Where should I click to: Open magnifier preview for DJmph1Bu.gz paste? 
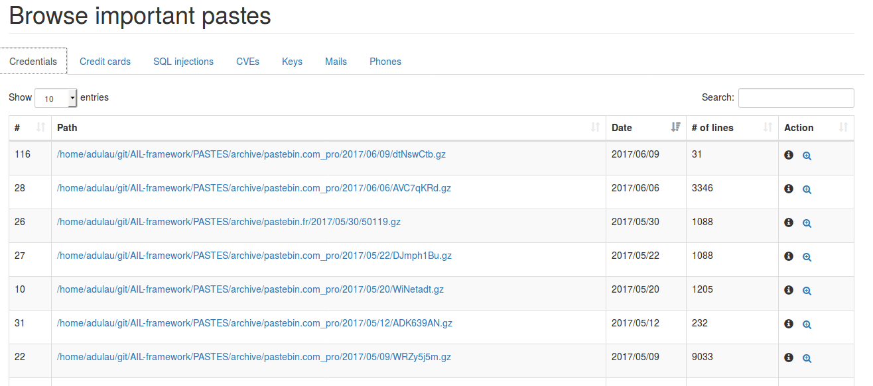(807, 257)
